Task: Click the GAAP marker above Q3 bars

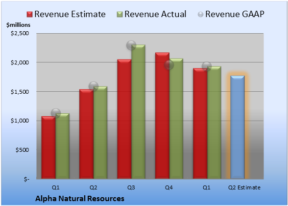Action: (x=131, y=45)
